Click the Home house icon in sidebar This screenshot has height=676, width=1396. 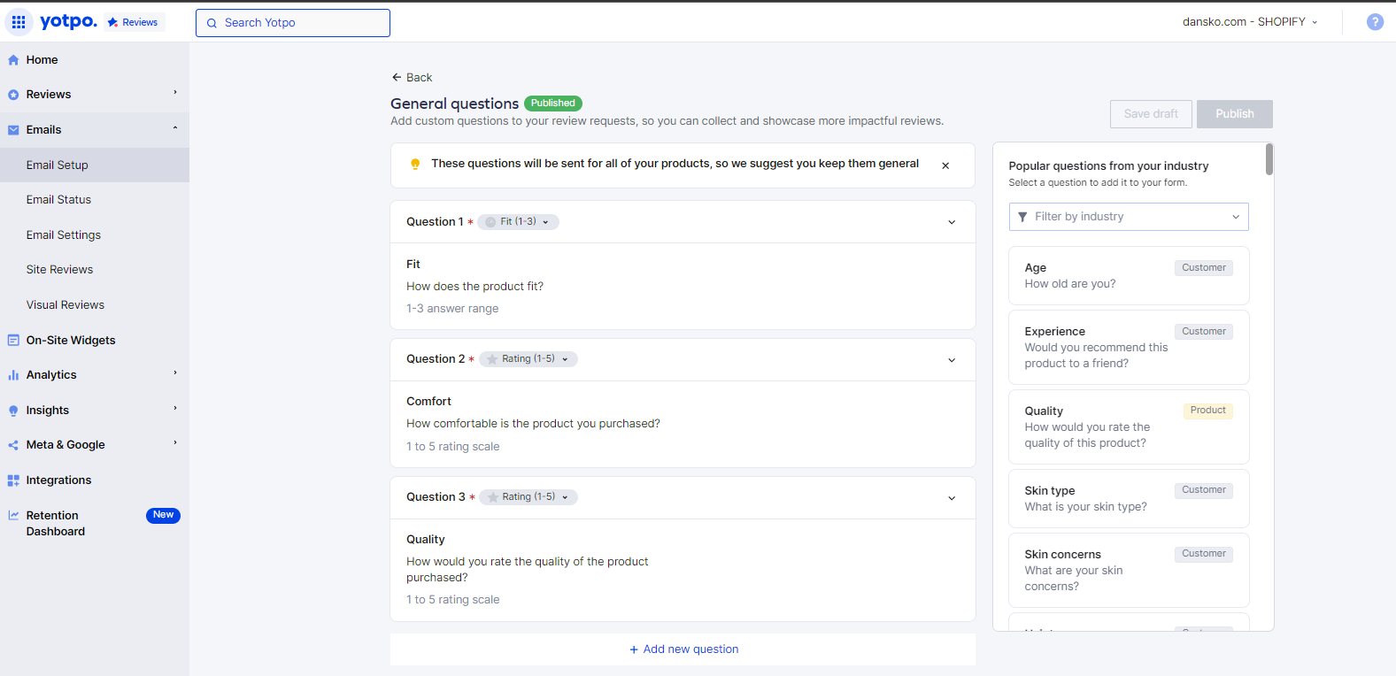pyautogui.click(x=13, y=60)
